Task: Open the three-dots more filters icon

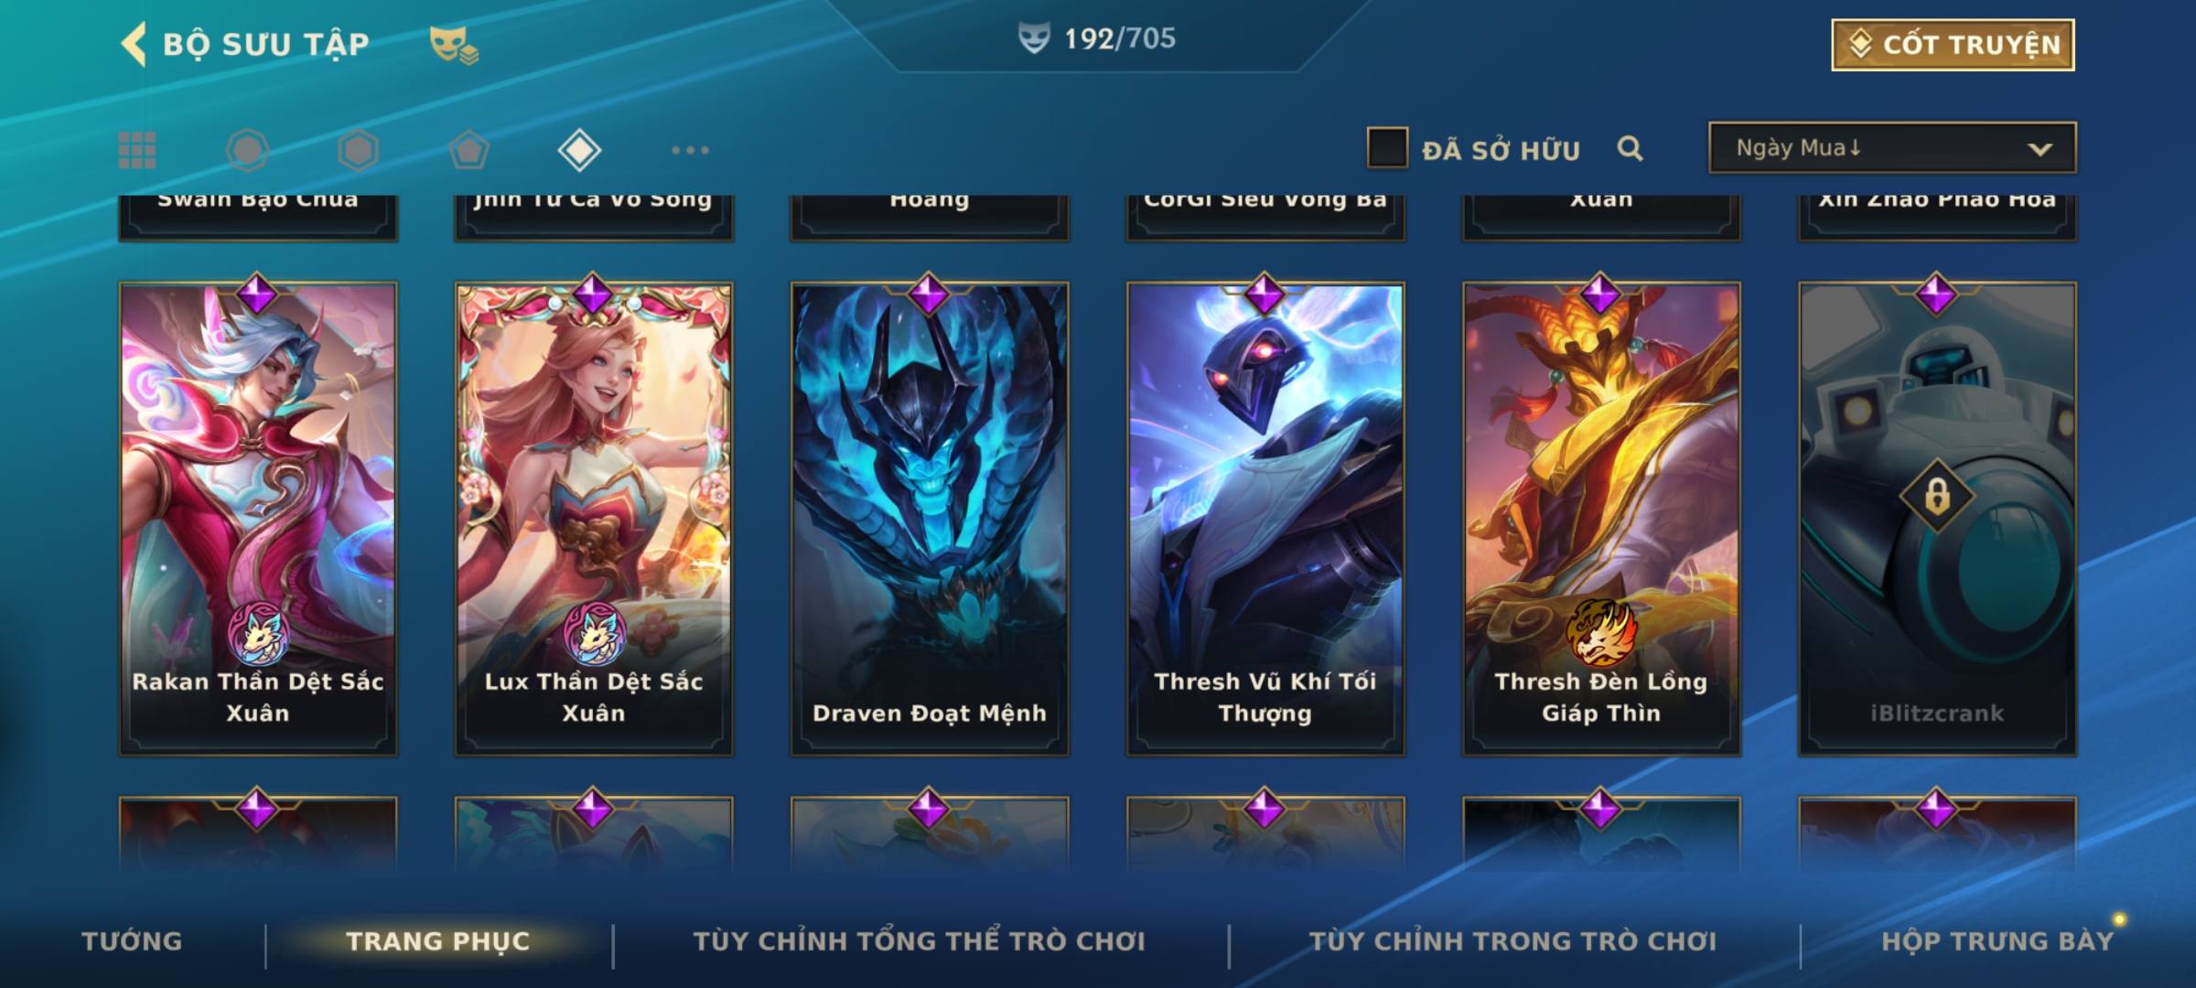Action: [690, 150]
